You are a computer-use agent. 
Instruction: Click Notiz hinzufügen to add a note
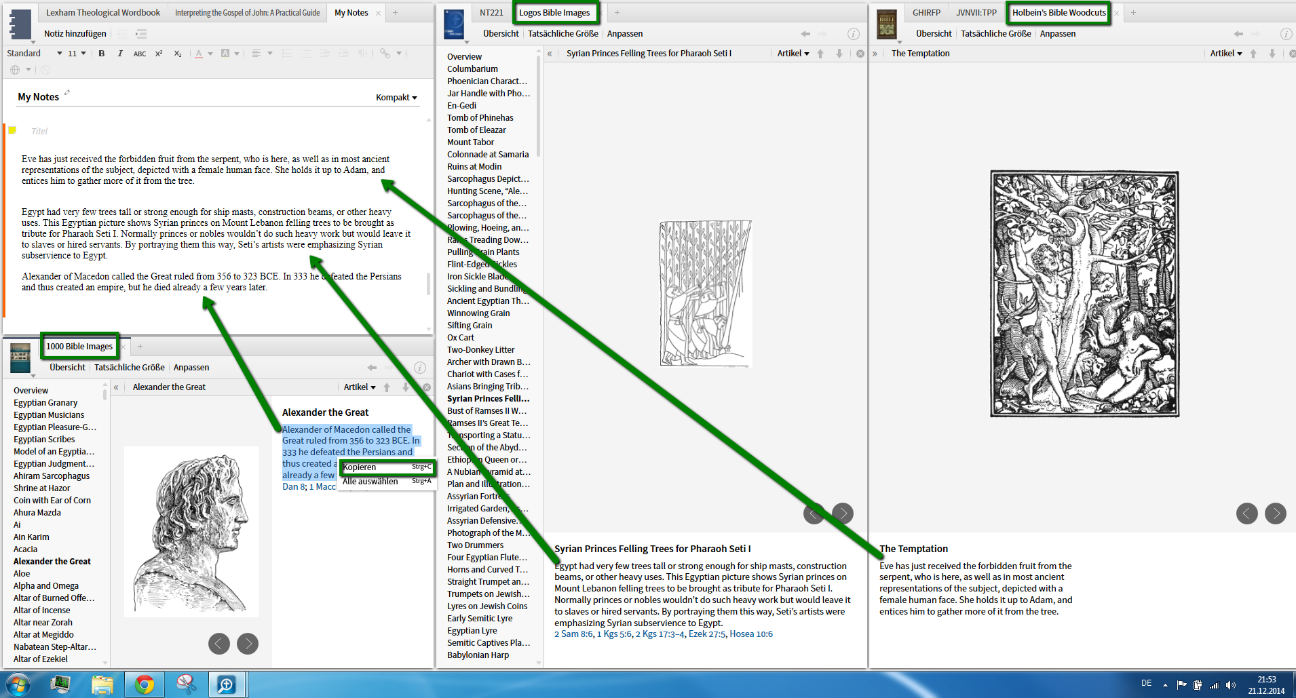[75, 34]
